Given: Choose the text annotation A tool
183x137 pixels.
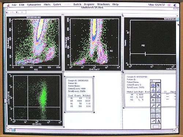Looking at the screenshot, I should [158, 121].
